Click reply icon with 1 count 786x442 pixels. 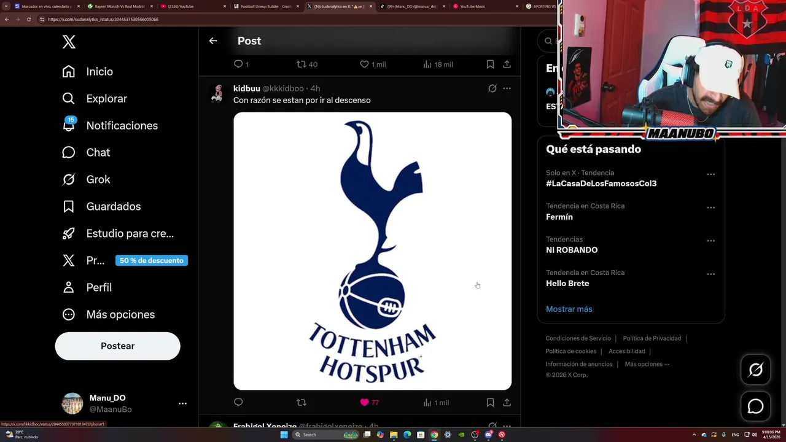coord(238,64)
